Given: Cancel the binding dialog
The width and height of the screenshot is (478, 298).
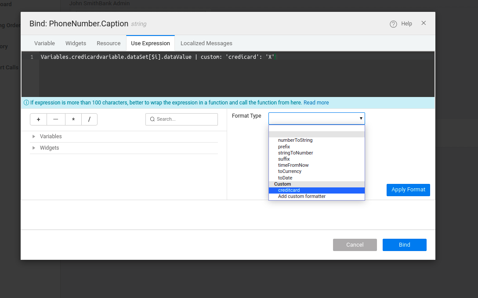Looking at the screenshot, I should coord(355,245).
